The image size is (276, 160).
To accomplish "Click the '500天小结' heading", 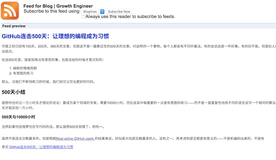I will click(13, 92).
